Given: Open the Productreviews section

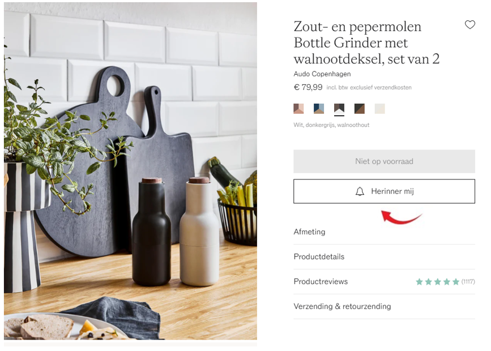Looking at the screenshot, I should coord(384,281).
